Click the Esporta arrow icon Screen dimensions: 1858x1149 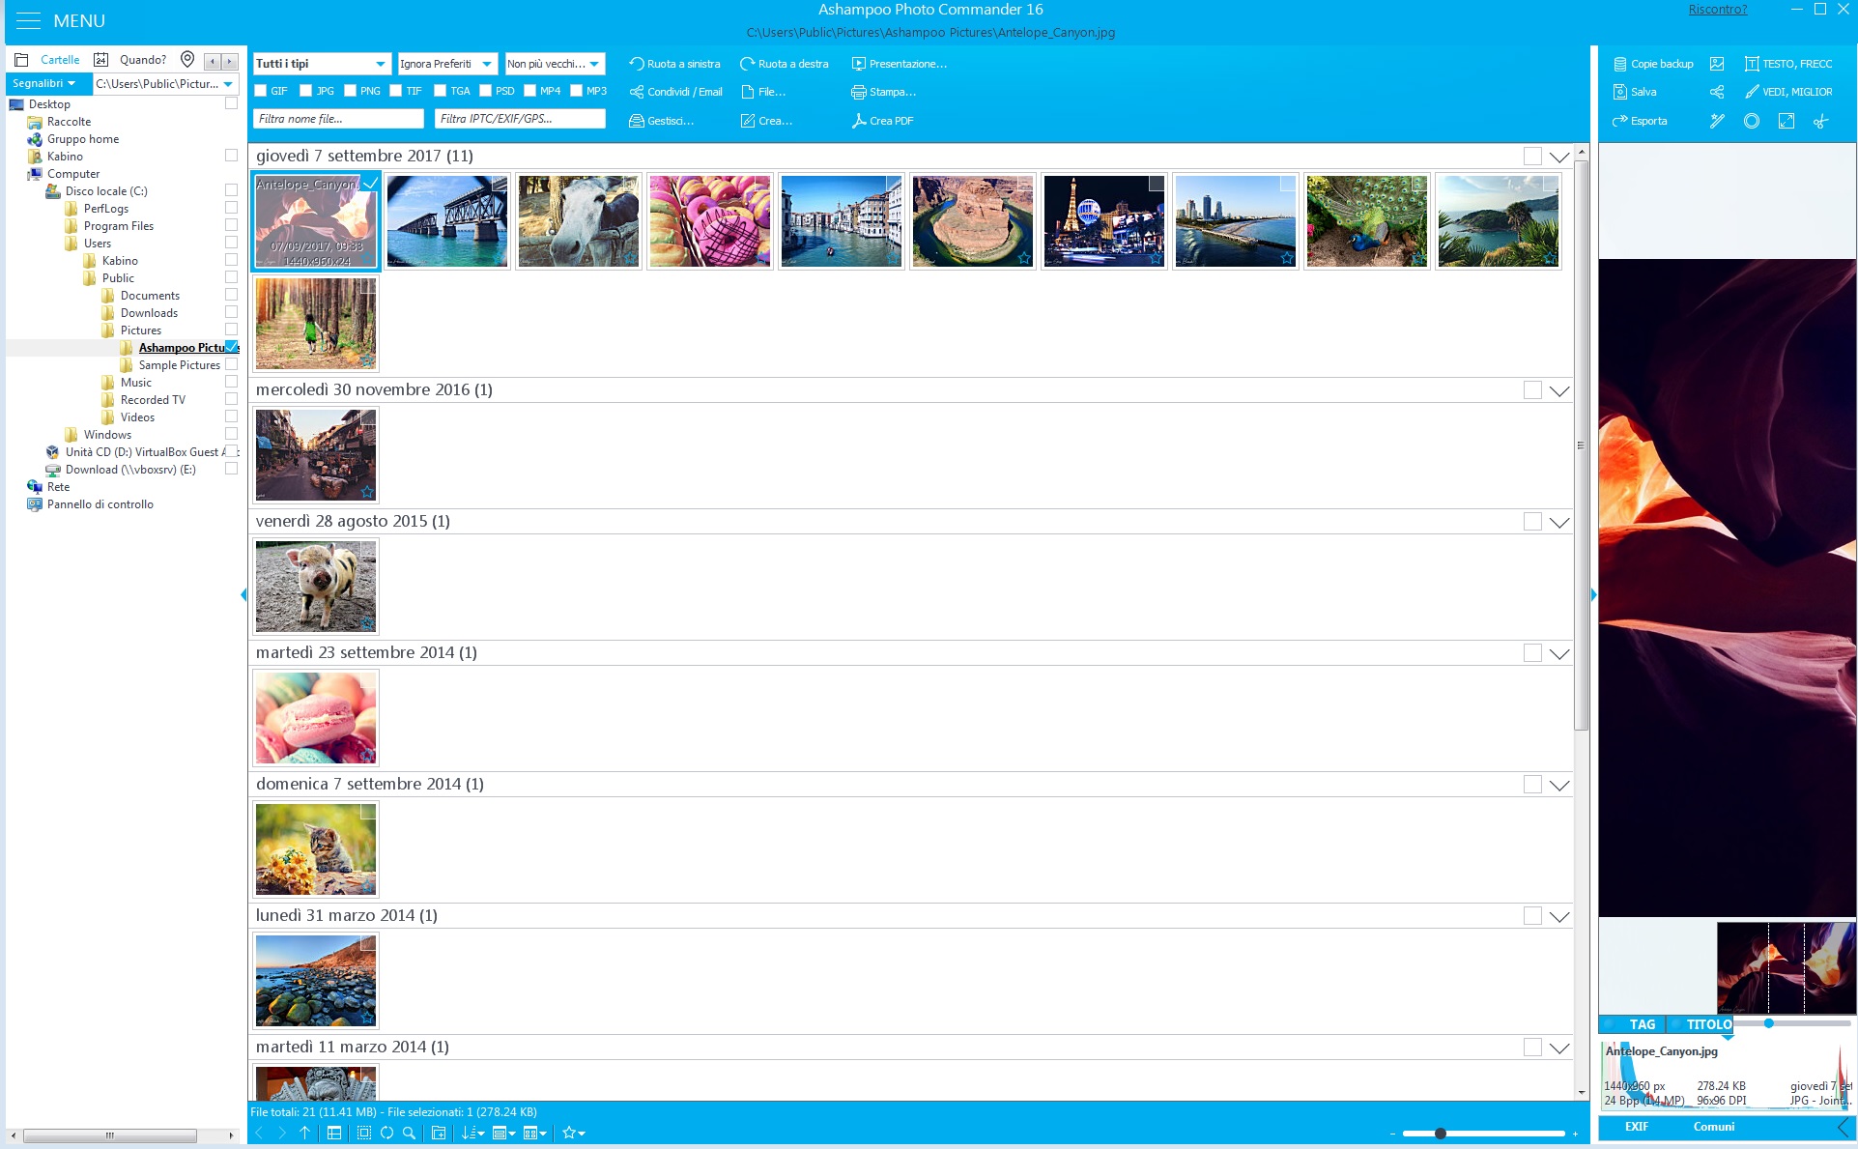pyautogui.click(x=1620, y=121)
